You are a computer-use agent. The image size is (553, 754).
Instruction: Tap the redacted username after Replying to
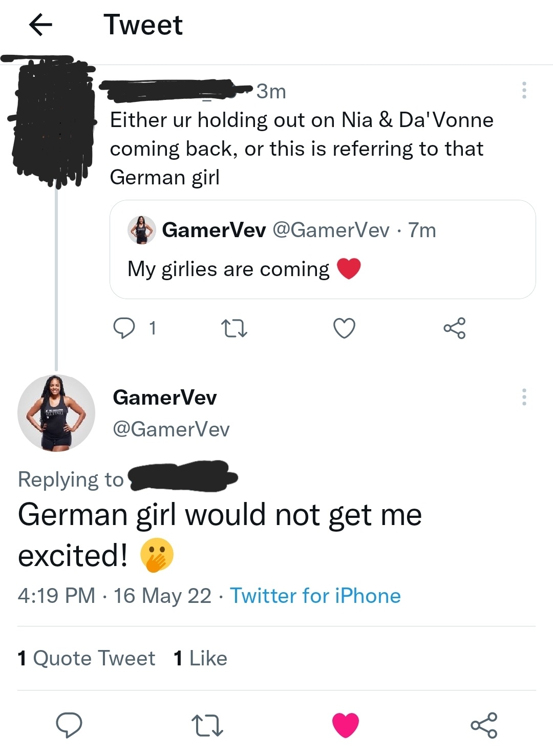182,476
